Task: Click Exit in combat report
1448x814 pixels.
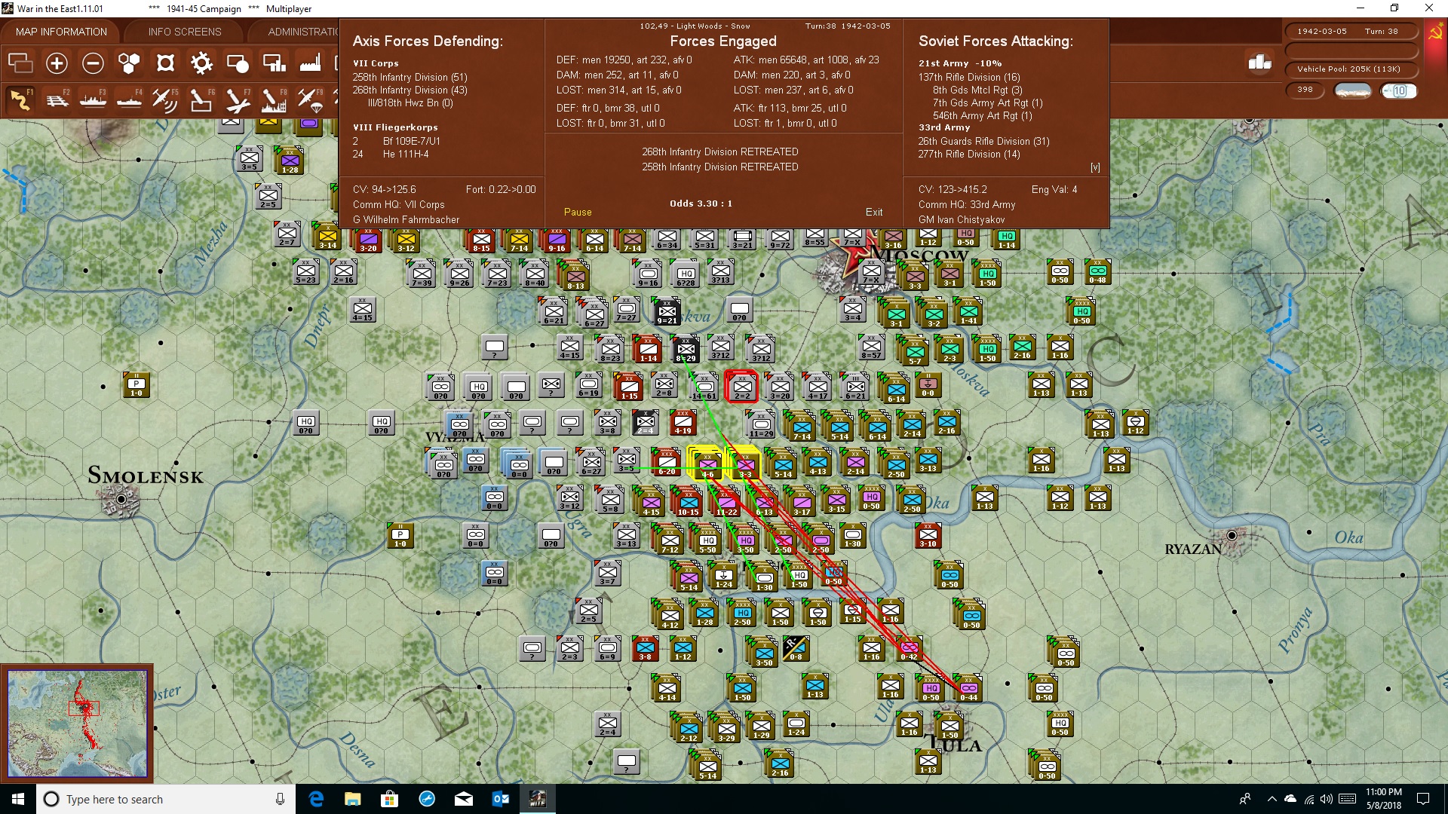Action: click(x=874, y=213)
